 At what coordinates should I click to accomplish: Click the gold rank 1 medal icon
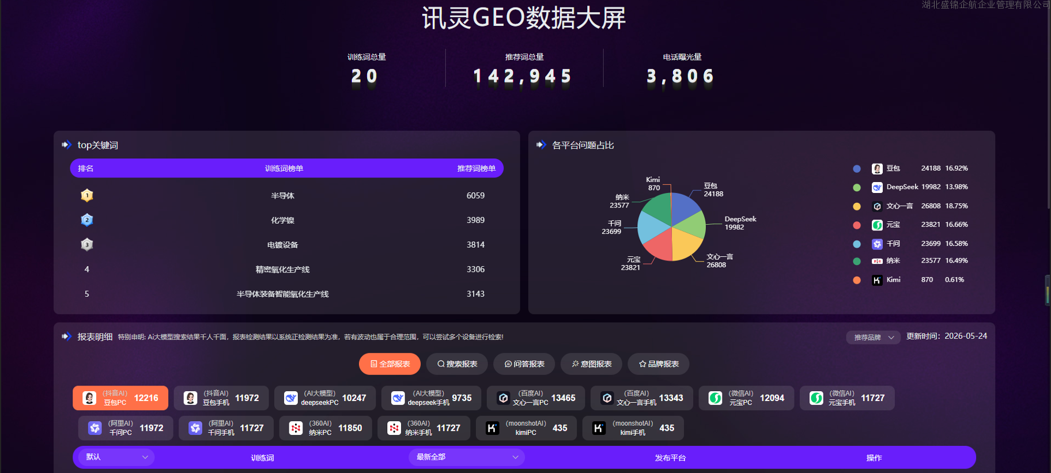click(87, 195)
